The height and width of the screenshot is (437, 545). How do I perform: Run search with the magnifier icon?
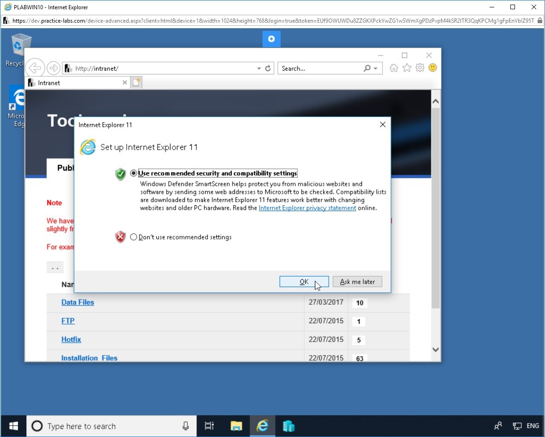coord(367,68)
